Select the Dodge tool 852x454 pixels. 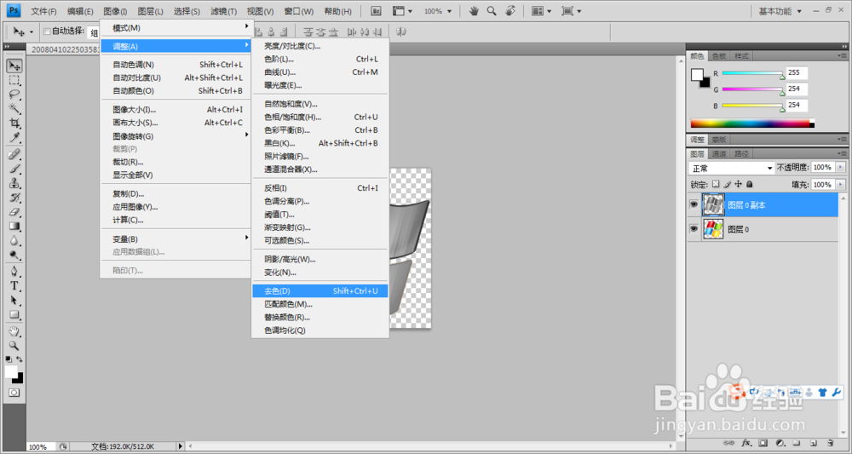[x=14, y=255]
